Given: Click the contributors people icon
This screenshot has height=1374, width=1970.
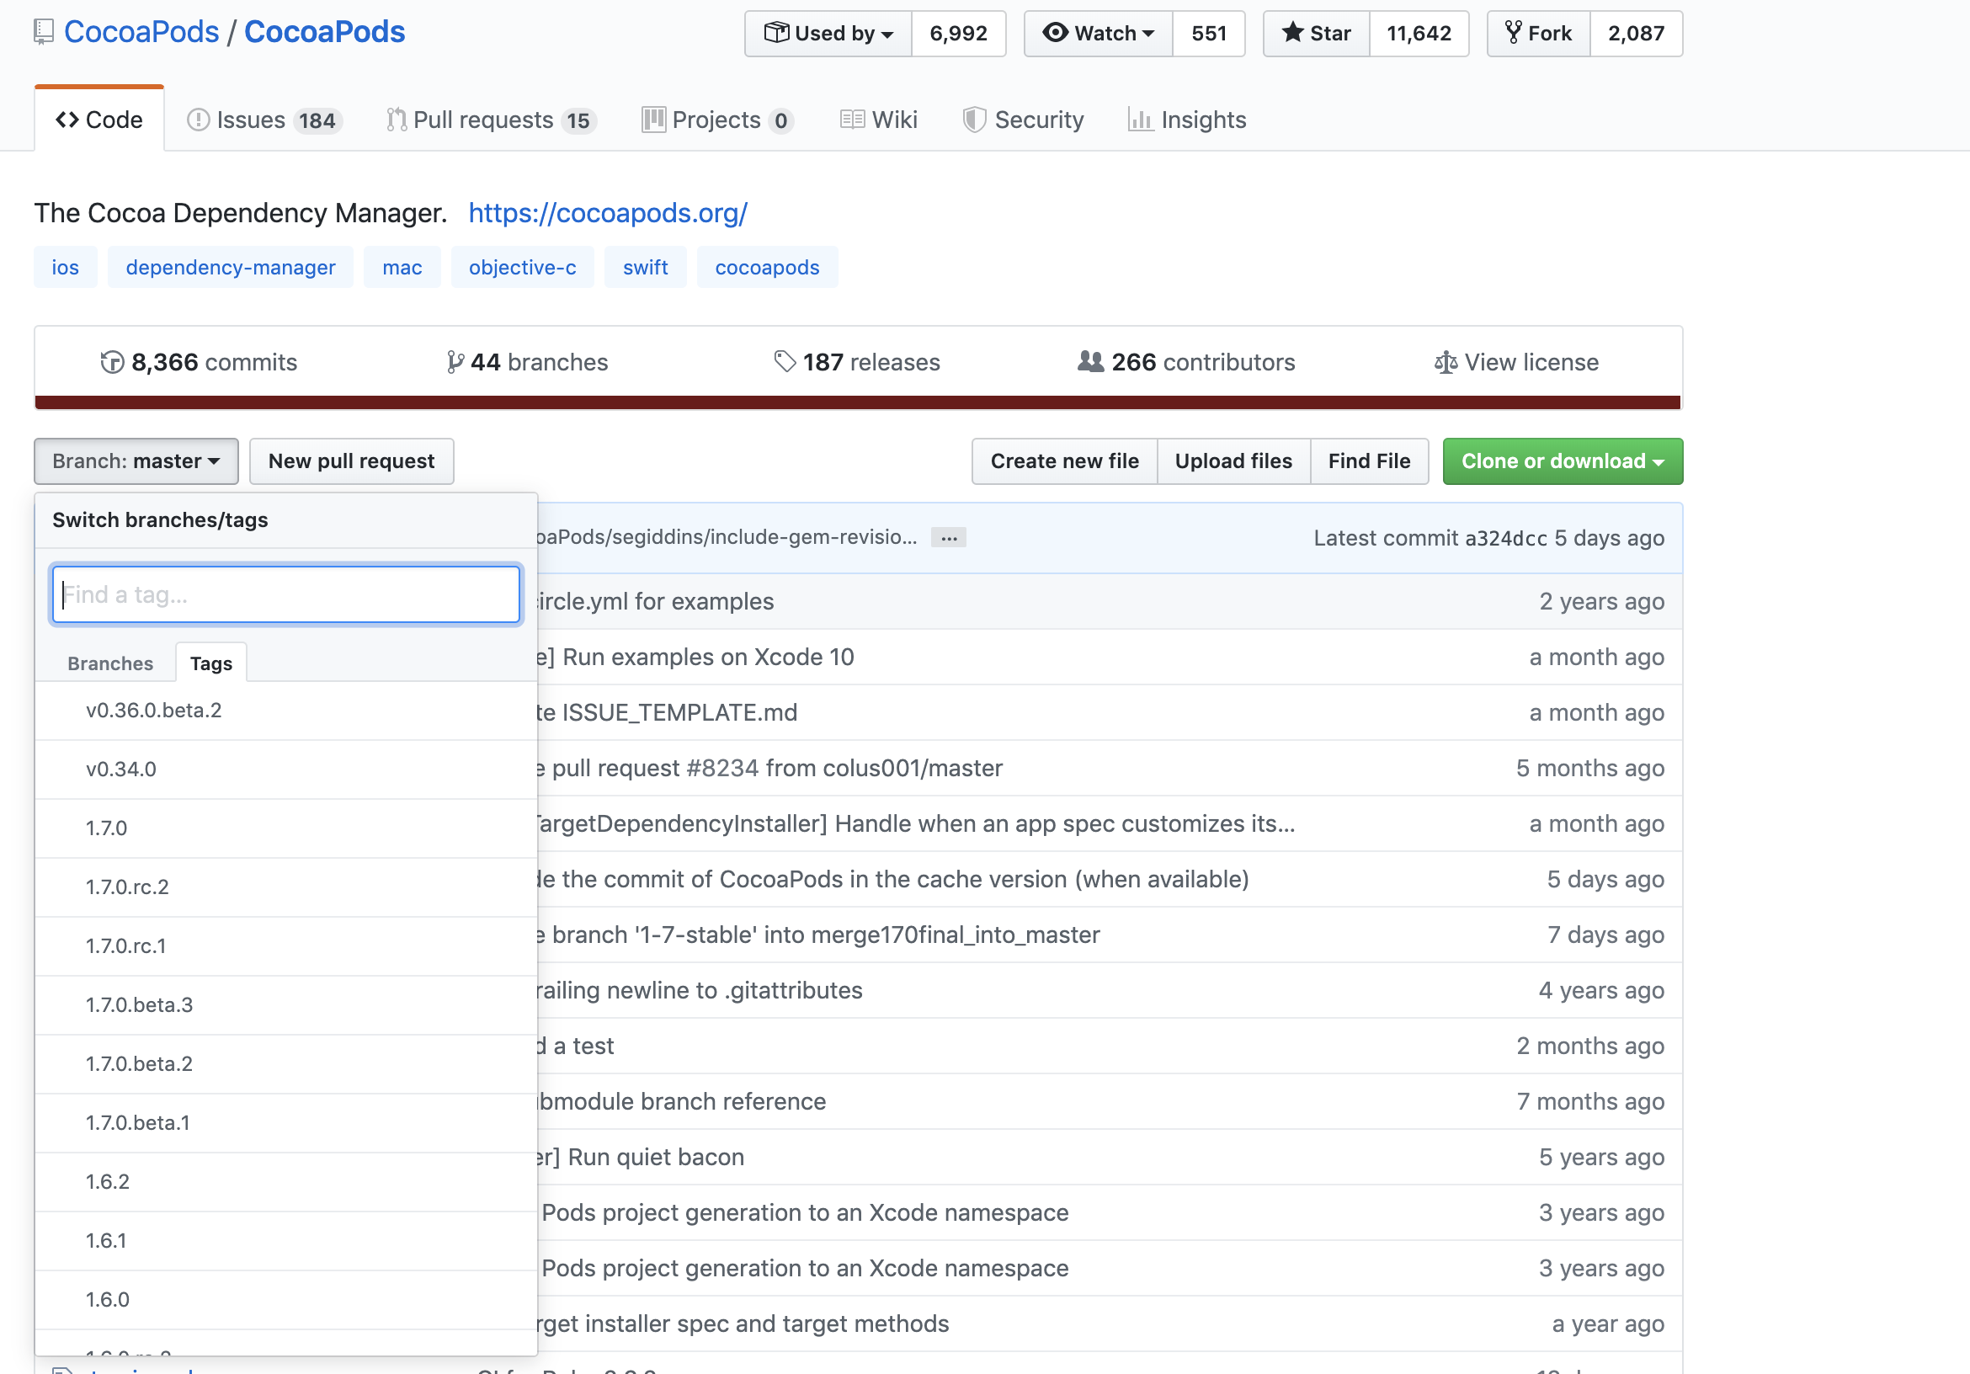Looking at the screenshot, I should coord(1089,361).
